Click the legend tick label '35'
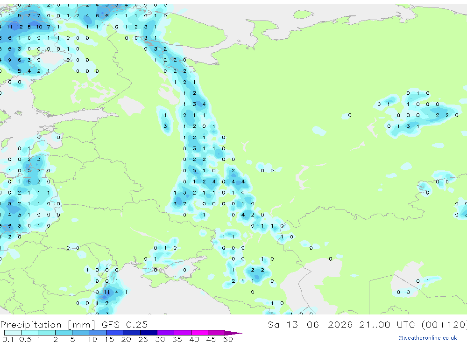467x342 pixels. point(177,339)
